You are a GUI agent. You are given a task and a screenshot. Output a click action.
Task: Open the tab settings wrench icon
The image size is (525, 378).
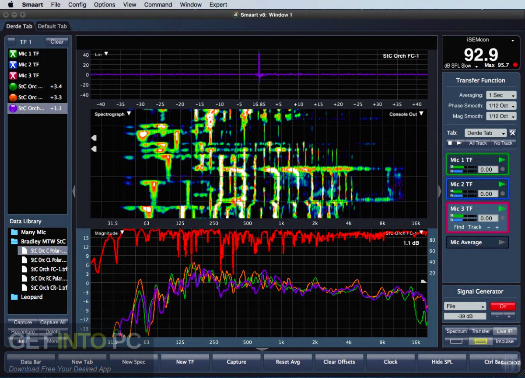512,133
